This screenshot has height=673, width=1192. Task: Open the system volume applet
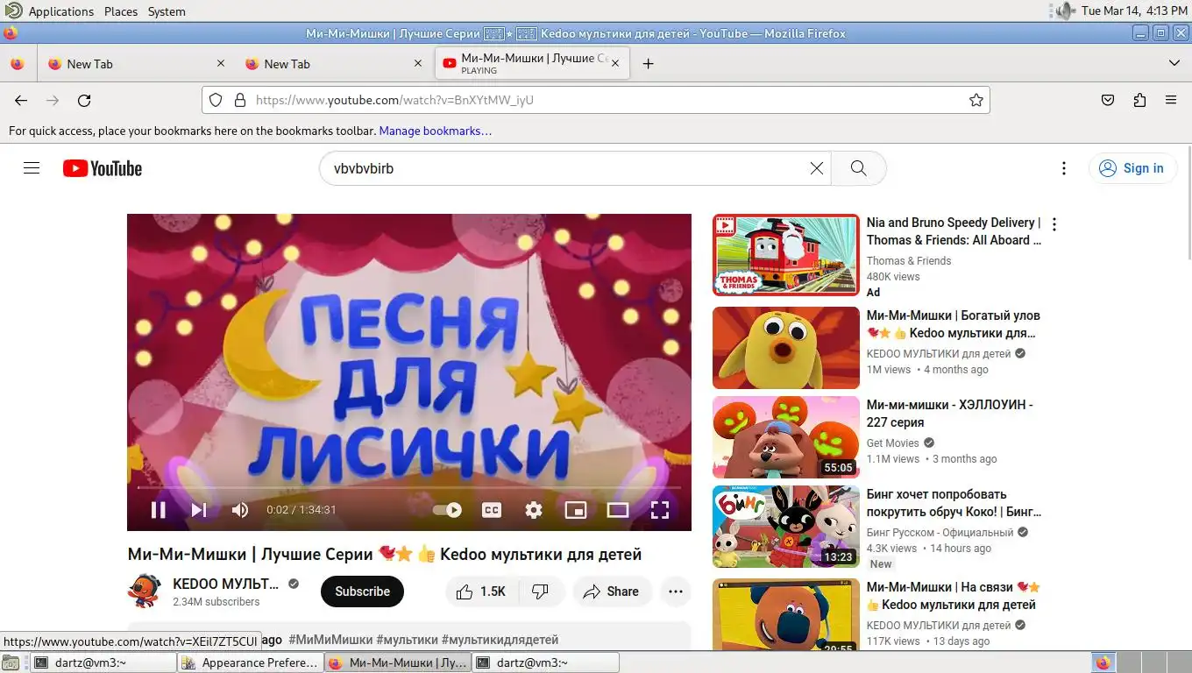tap(1063, 11)
